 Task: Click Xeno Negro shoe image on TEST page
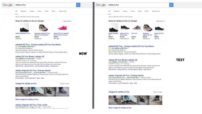point(125,27)
